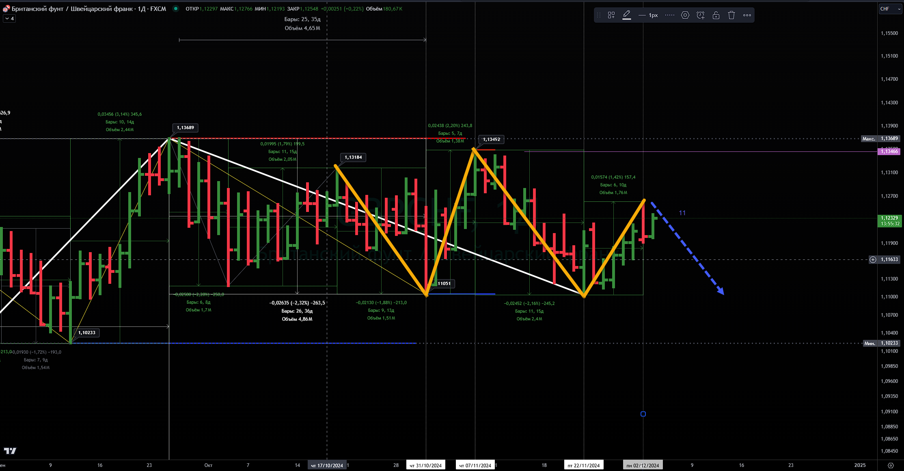The image size is (904, 471).
Task: Expand the collapsed indicators legend showing 4
Action: (9, 19)
